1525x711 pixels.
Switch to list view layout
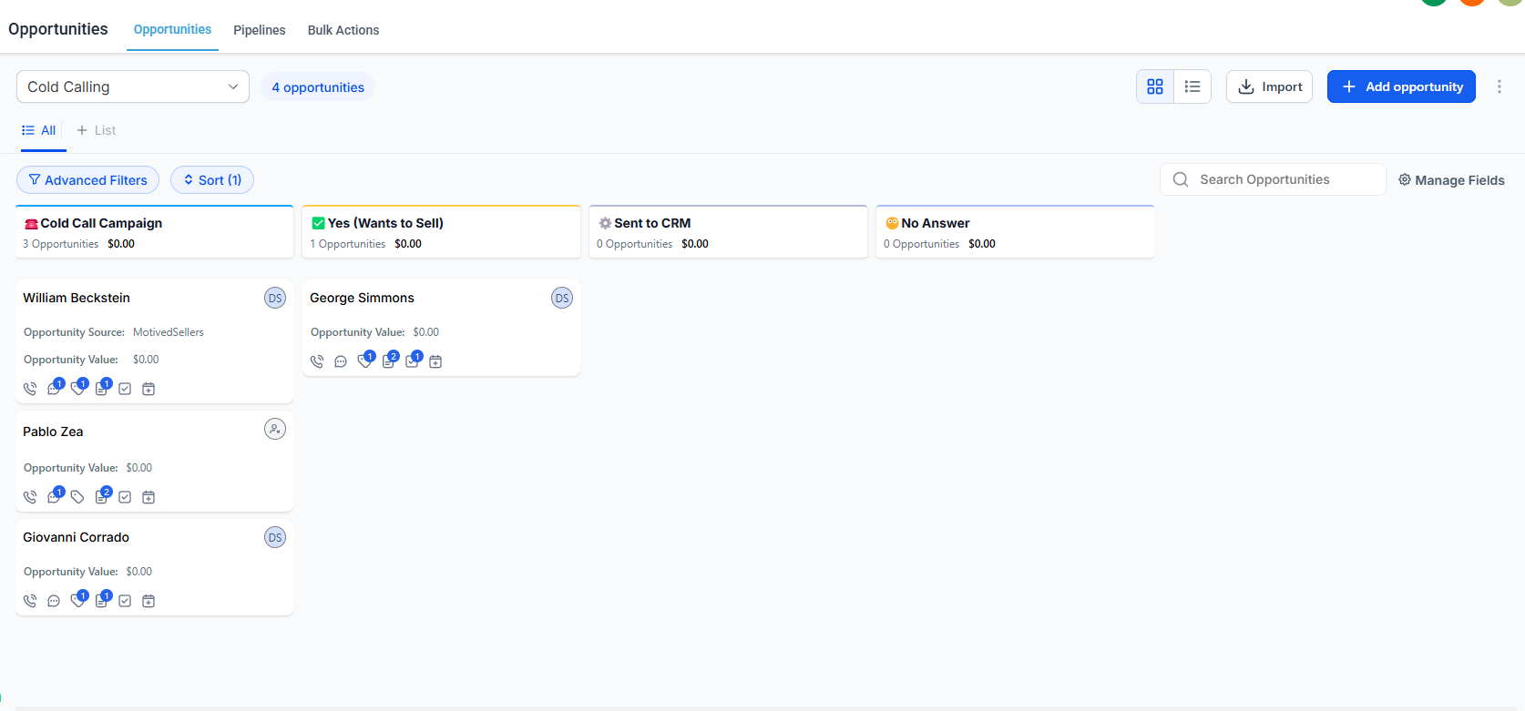(1192, 86)
